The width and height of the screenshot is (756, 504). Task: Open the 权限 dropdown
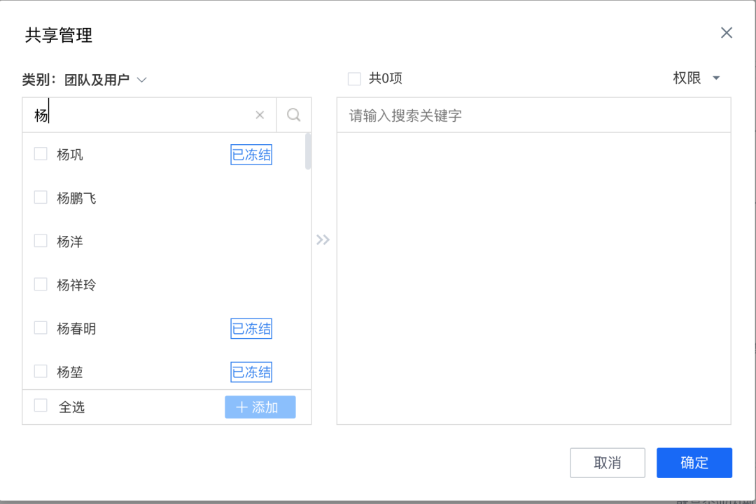(x=696, y=78)
